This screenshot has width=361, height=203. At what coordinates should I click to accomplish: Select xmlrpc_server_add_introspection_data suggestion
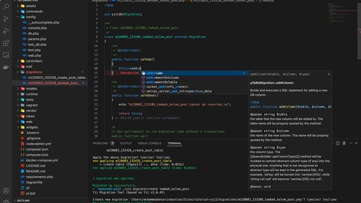[195, 91]
